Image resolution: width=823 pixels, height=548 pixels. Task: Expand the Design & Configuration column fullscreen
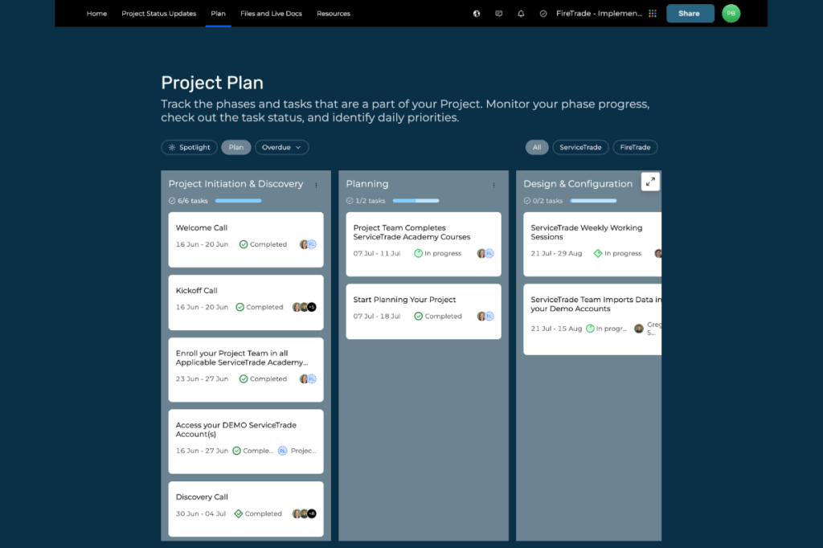(x=650, y=182)
